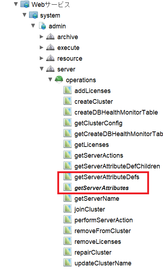Collapse the server node arrow
Viewport: 163px width, 269px height.
click(x=42, y=69)
